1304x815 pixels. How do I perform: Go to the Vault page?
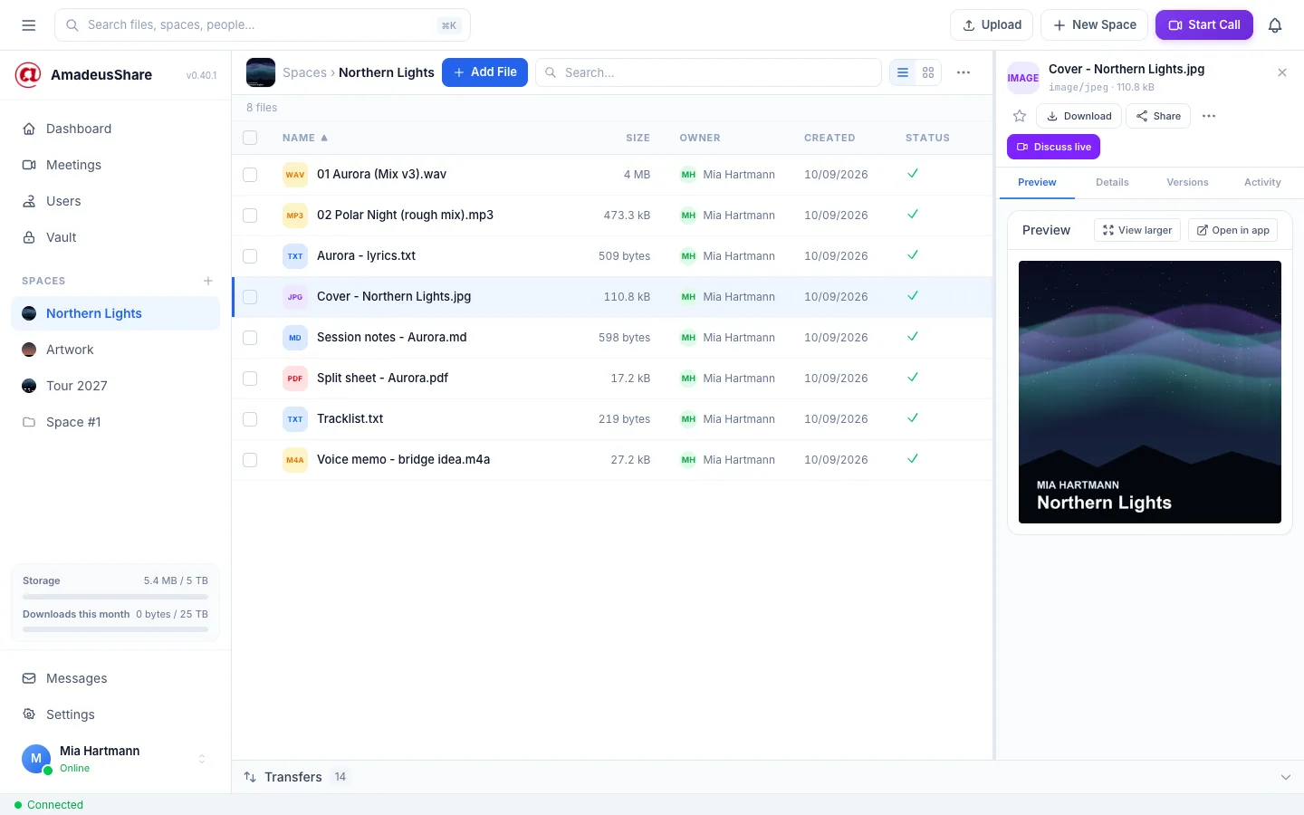(115, 237)
